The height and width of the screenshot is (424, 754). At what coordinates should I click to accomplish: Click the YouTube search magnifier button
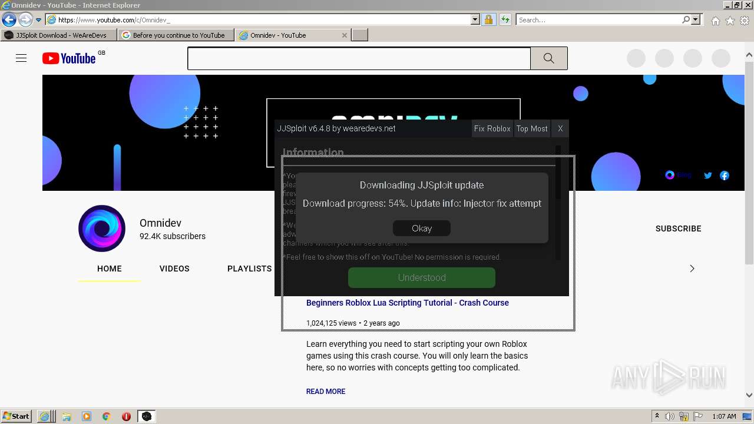tap(549, 58)
